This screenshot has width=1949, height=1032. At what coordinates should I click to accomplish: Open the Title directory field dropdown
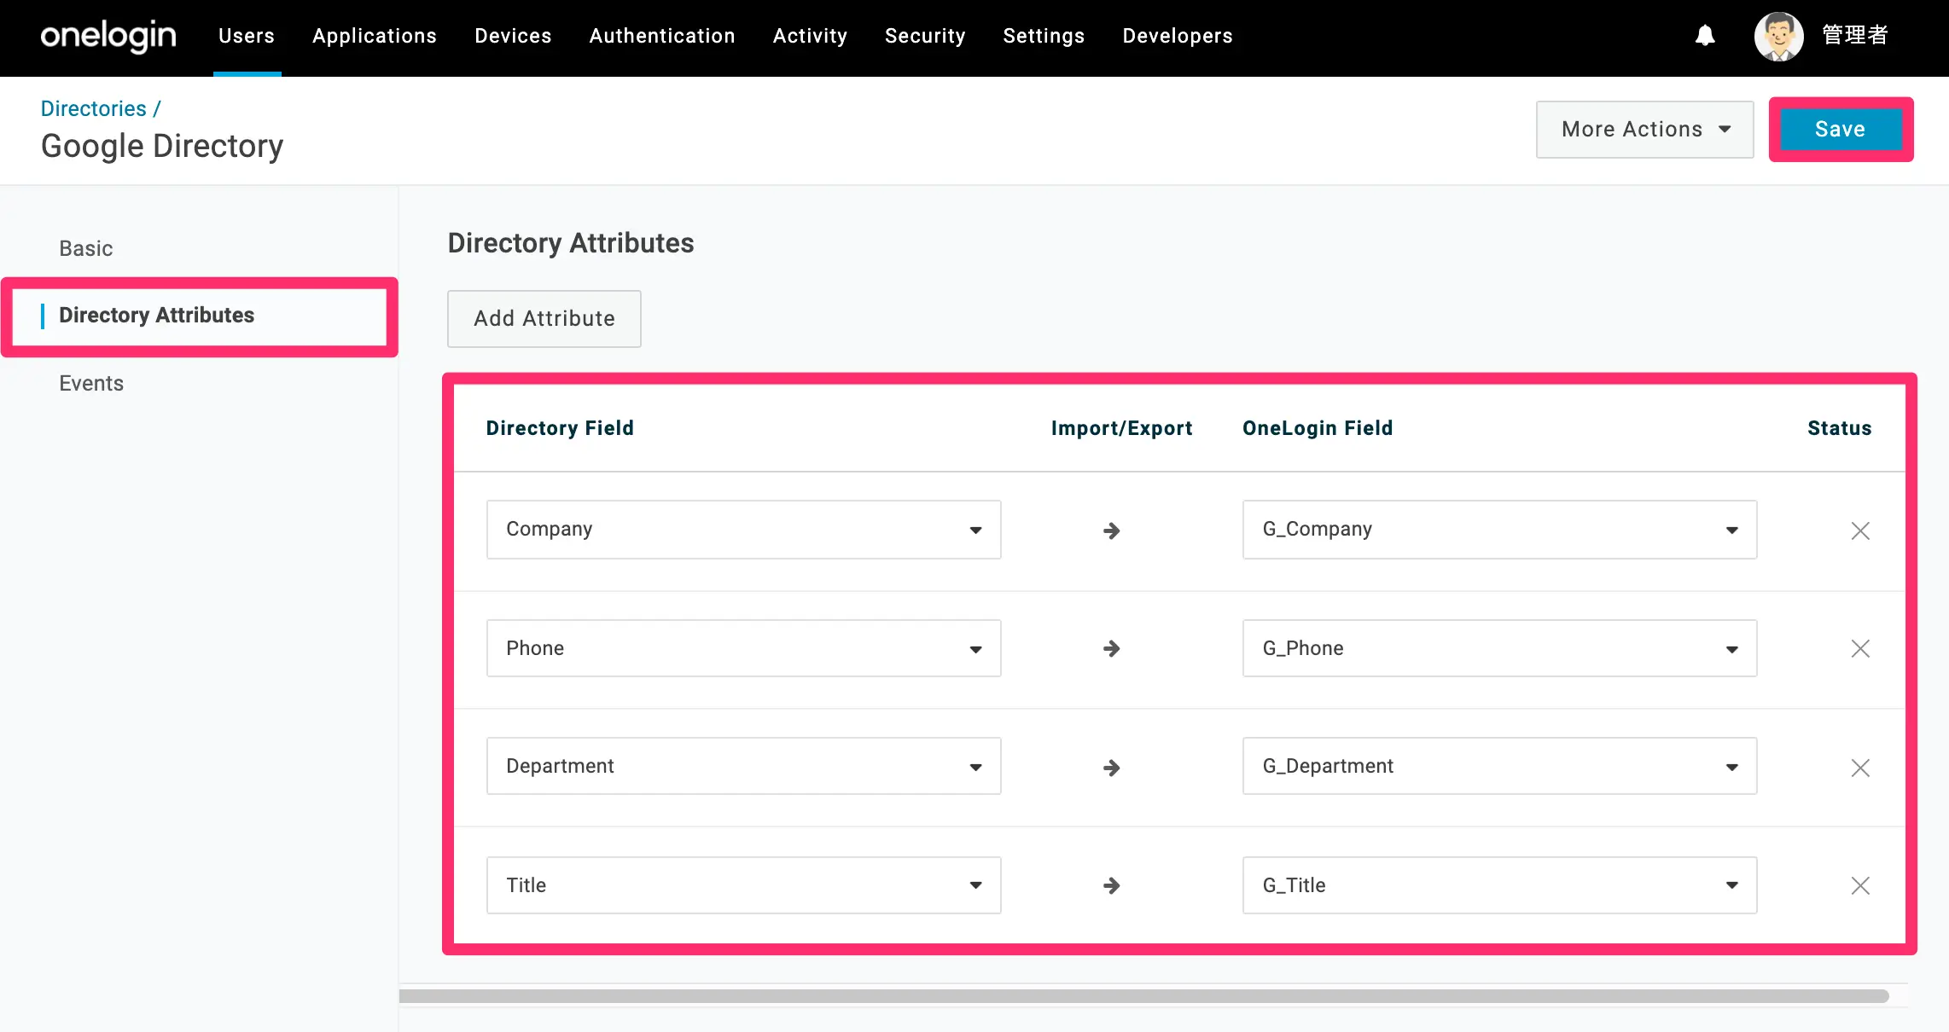[743, 885]
